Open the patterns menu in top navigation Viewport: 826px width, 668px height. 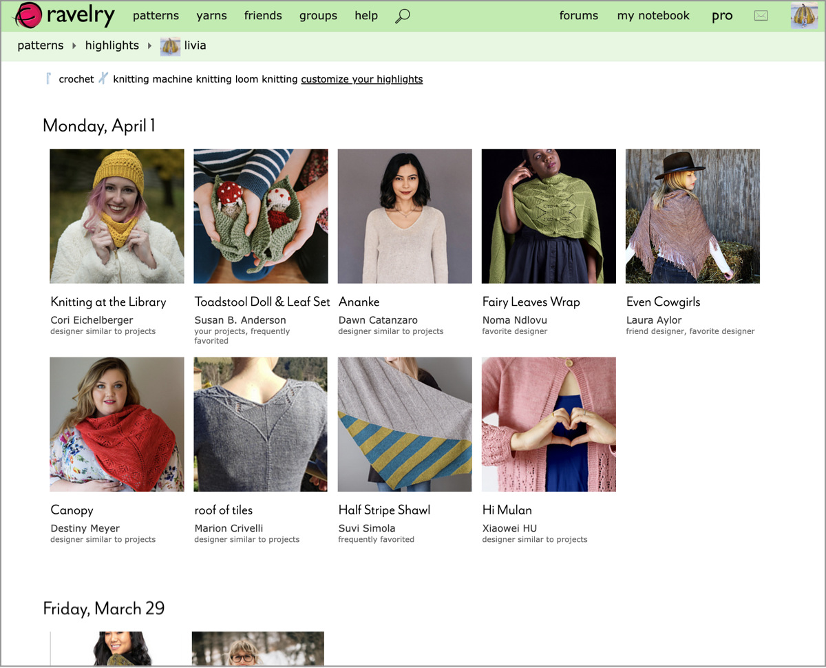click(x=156, y=15)
